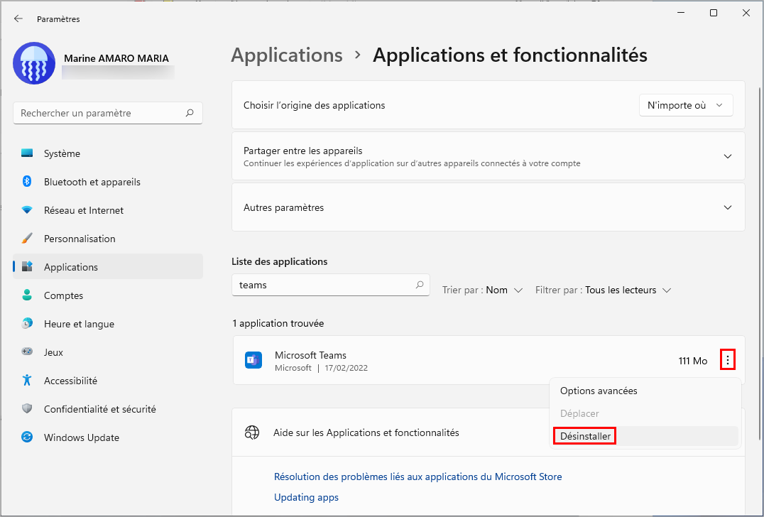Open Confidentialité et sécurité settings
The width and height of the screenshot is (764, 517).
[108, 409]
